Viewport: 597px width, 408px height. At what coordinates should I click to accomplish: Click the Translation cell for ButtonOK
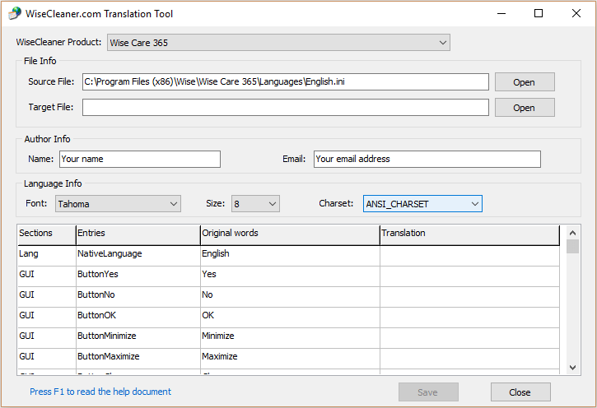click(x=470, y=318)
